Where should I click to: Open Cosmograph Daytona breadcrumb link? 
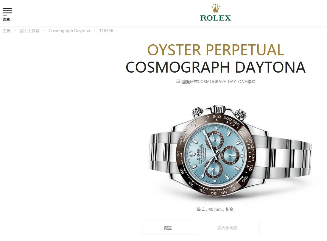(69, 31)
